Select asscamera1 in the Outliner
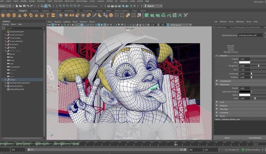This screenshot has width=266, height=154. 15,67
